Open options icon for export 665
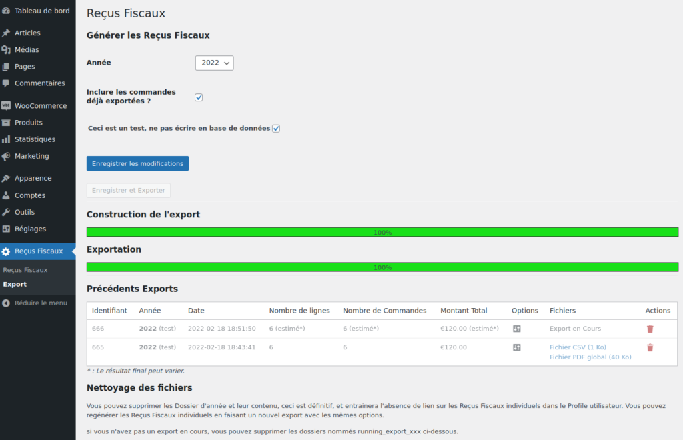683x440 pixels. [516, 347]
